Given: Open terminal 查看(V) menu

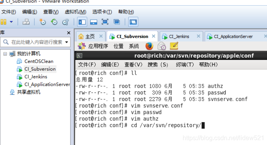Looking at the screenshot, I should click(x=133, y=65).
